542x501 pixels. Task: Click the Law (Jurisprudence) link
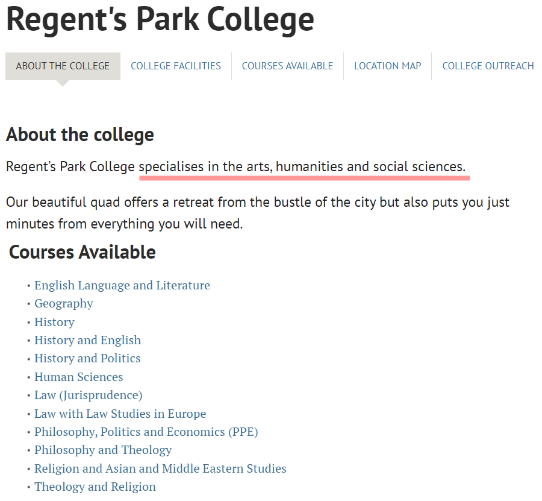(88, 395)
